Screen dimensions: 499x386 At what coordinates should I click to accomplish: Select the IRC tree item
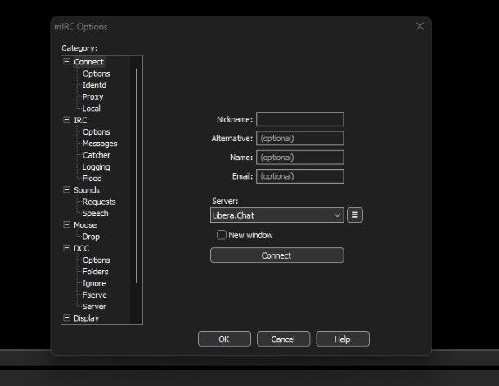80,120
